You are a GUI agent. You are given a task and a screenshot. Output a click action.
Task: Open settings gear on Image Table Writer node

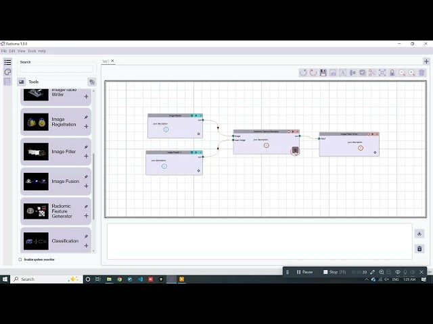[375, 153]
